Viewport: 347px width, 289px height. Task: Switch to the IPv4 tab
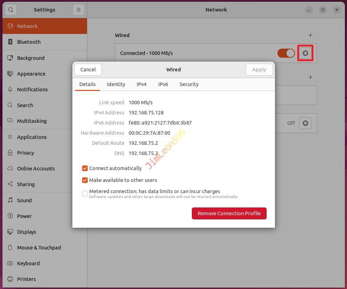pyautogui.click(x=142, y=84)
